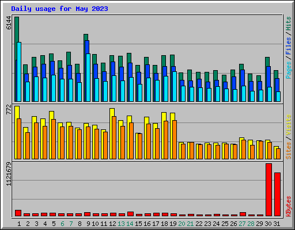This screenshot has height=230, width=295.
Task: Click the cyan Pages bar for day 31
Action: coord(278,97)
